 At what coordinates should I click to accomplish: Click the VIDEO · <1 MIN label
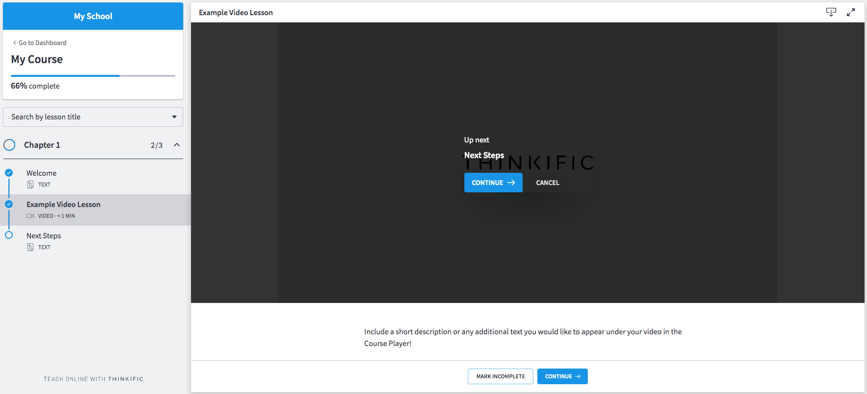coord(56,216)
